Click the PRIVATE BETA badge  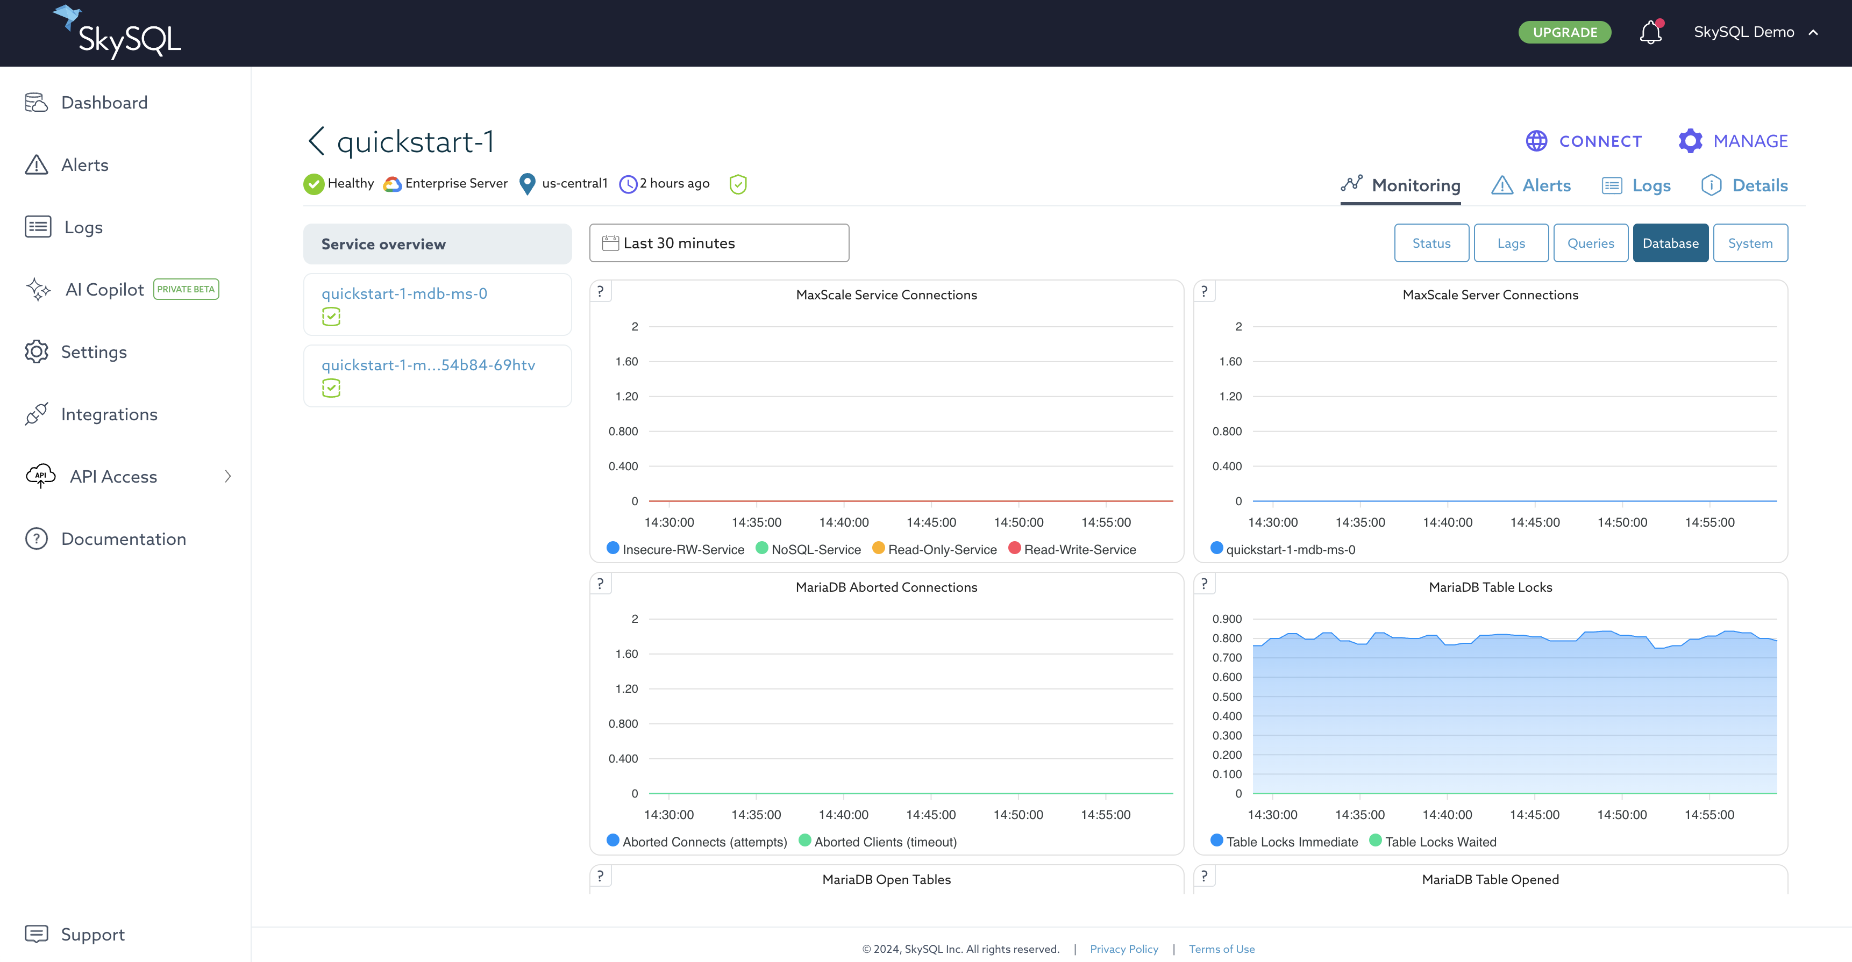[x=186, y=289]
